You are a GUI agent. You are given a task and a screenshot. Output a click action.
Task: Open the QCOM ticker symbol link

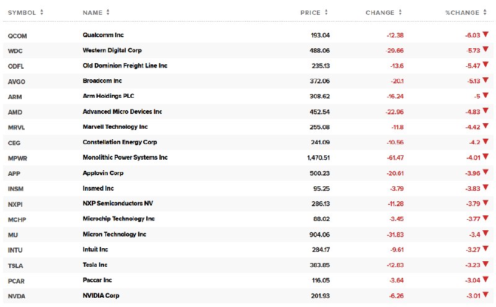(x=17, y=36)
